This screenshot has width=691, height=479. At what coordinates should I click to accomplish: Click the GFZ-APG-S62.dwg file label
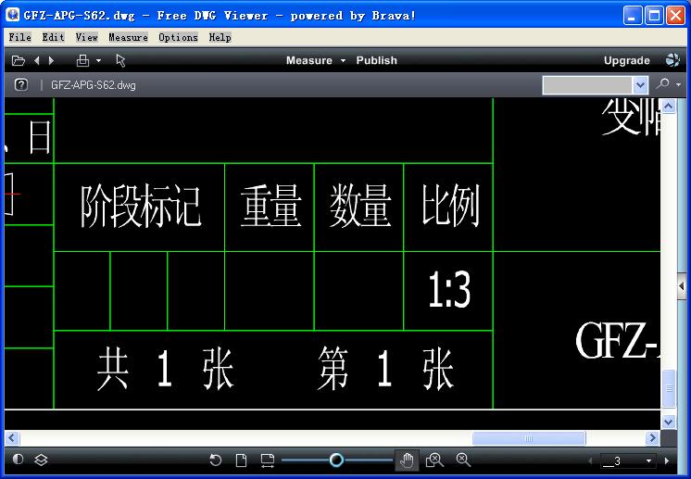tap(94, 85)
